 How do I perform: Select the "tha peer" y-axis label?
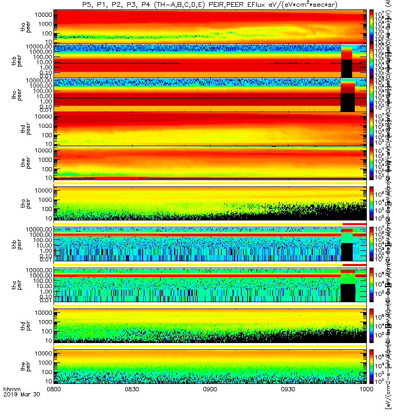[x=26, y=27]
